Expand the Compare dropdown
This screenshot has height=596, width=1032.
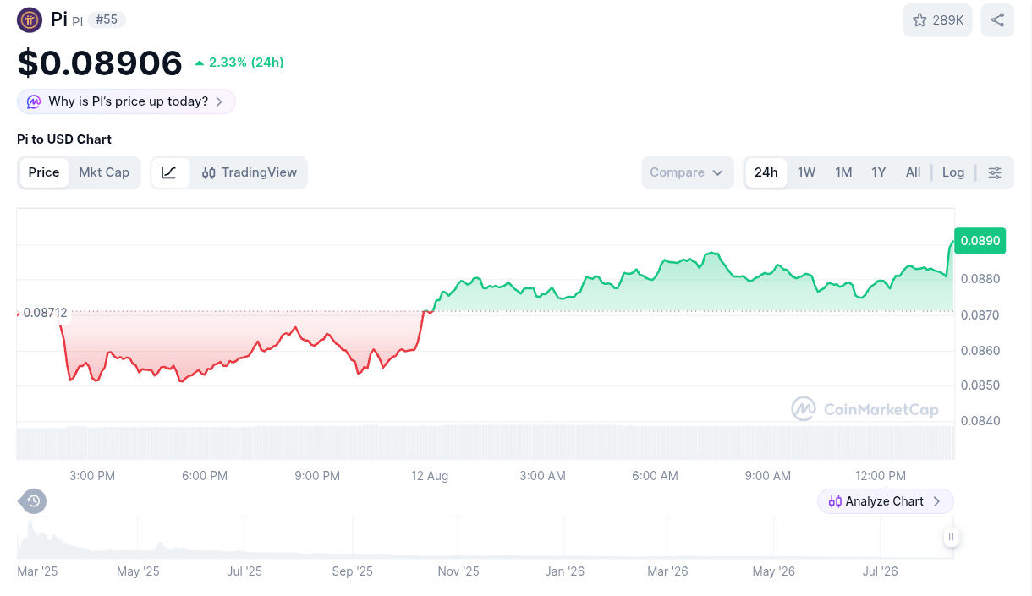[x=688, y=172]
